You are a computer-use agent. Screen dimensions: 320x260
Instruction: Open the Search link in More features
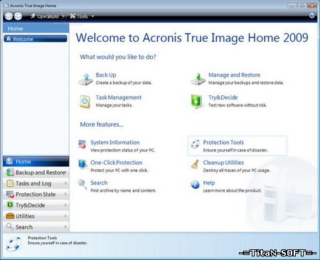click(x=99, y=183)
